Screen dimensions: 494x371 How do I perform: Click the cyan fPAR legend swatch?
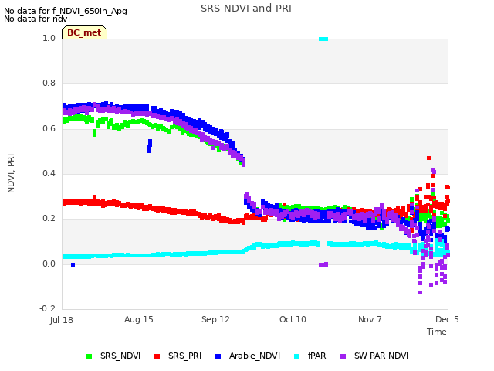296,356
